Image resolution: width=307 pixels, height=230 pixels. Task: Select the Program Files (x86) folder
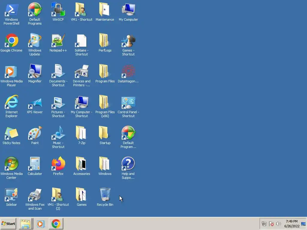pyautogui.click(x=105, y=102)
